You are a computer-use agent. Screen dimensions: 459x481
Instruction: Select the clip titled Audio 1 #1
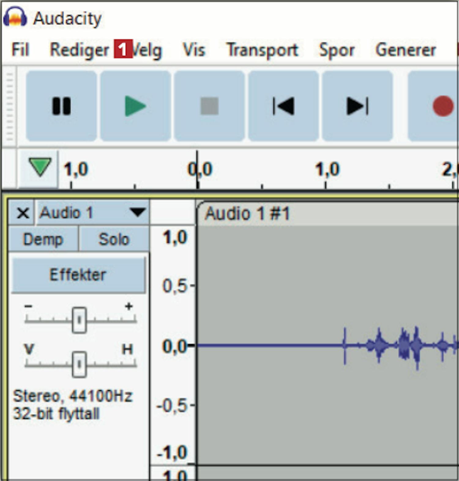click(327, 213)
